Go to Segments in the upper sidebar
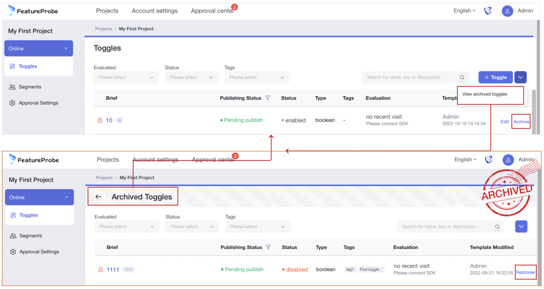Screen dimensions: 544x289 pos(30,87)
